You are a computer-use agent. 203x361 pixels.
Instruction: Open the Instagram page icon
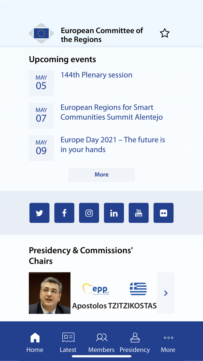tap(89, 213)
